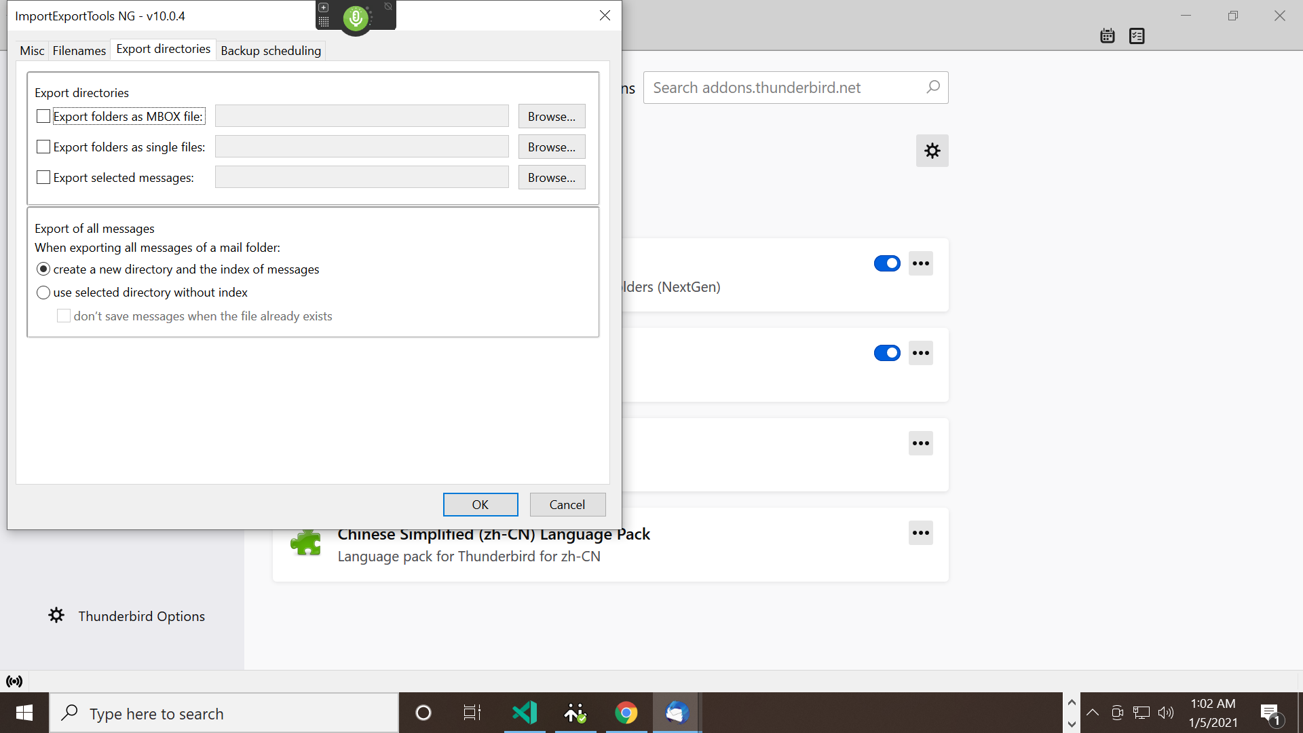Image resolution: width=1303 pixels, height=733 pixels.
Task: Click the add-ons gear tools icon
Action: (932, 151)
